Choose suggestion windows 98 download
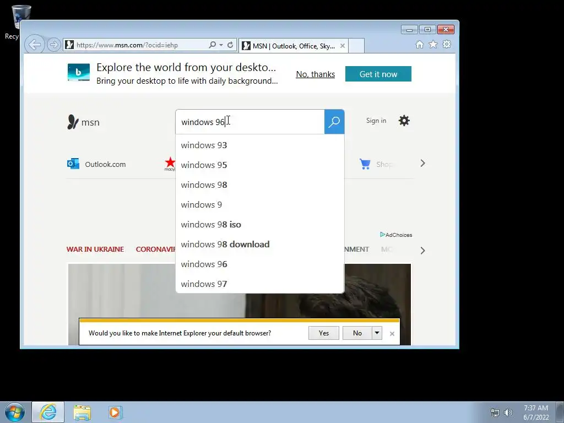564x423 pixels. pyautogui.click(x=260, y=244)
